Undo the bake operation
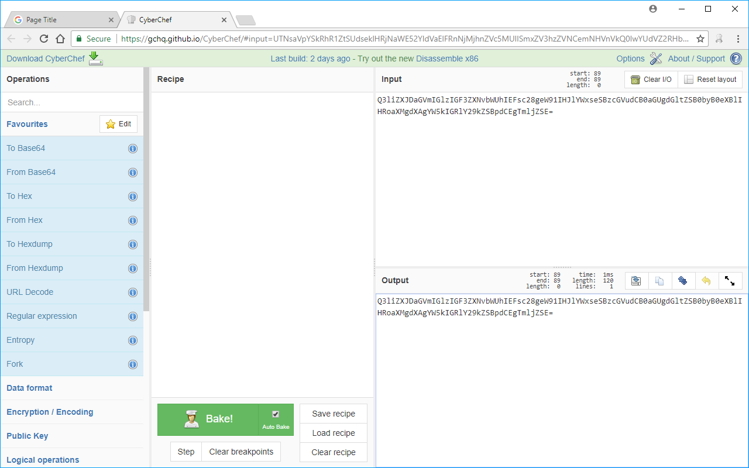749x468 pixels. click(x=706, y=281)
